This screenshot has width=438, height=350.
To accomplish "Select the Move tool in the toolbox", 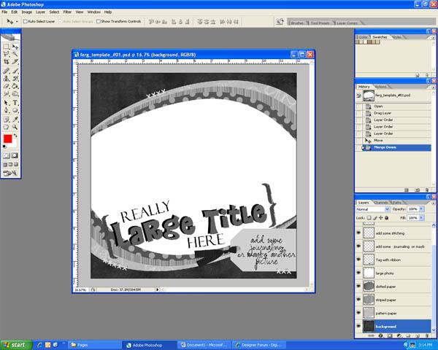I will tap(15, 47).
